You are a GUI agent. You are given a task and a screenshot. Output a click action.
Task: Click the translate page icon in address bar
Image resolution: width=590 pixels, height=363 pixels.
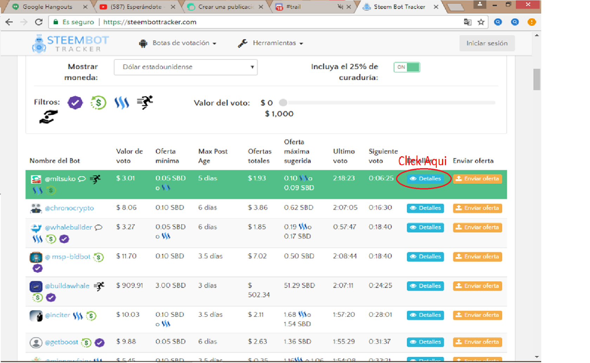tap(467, 22)
